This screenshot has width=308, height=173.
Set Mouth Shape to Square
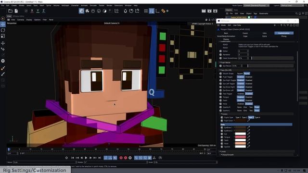(x=240, y=74)
